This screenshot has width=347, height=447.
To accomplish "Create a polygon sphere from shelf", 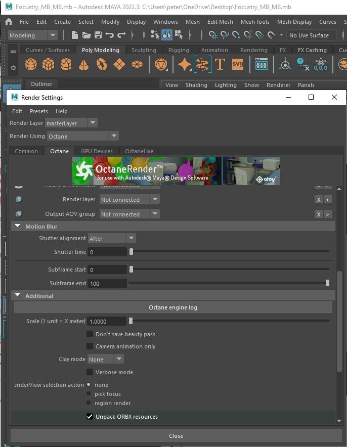I will [x=30, y=64].
